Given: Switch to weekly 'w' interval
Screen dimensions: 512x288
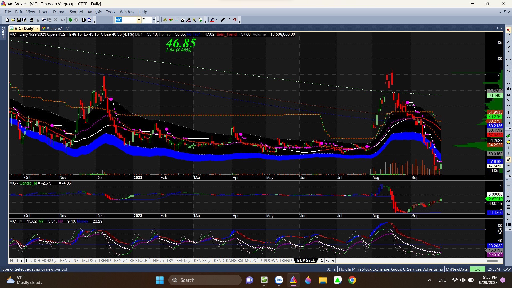Looking at the screenshot, I should tap(509, 165).
